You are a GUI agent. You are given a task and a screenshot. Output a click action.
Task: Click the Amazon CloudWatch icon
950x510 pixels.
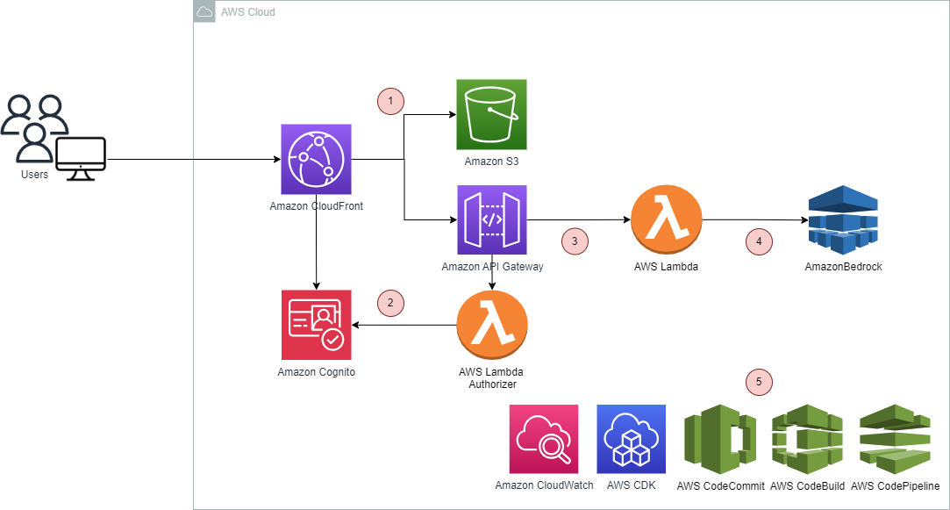click(x=544, y=439)
